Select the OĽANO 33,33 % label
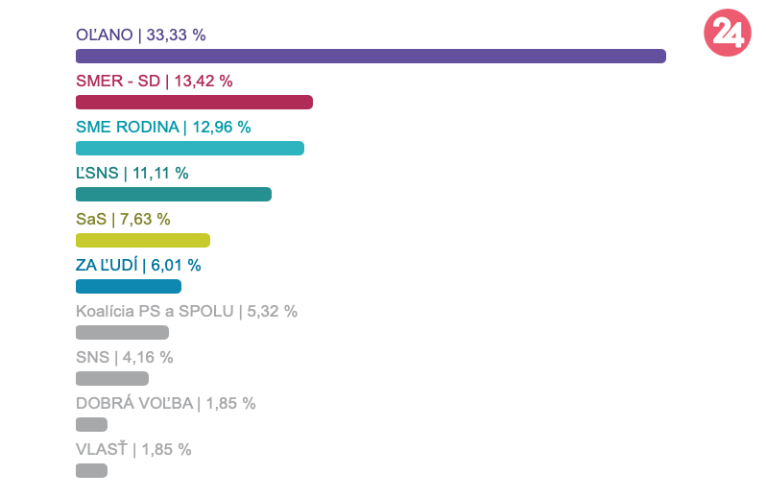This screenshot has width=766, height=497. pyautogui.click(x=141, y=35)
